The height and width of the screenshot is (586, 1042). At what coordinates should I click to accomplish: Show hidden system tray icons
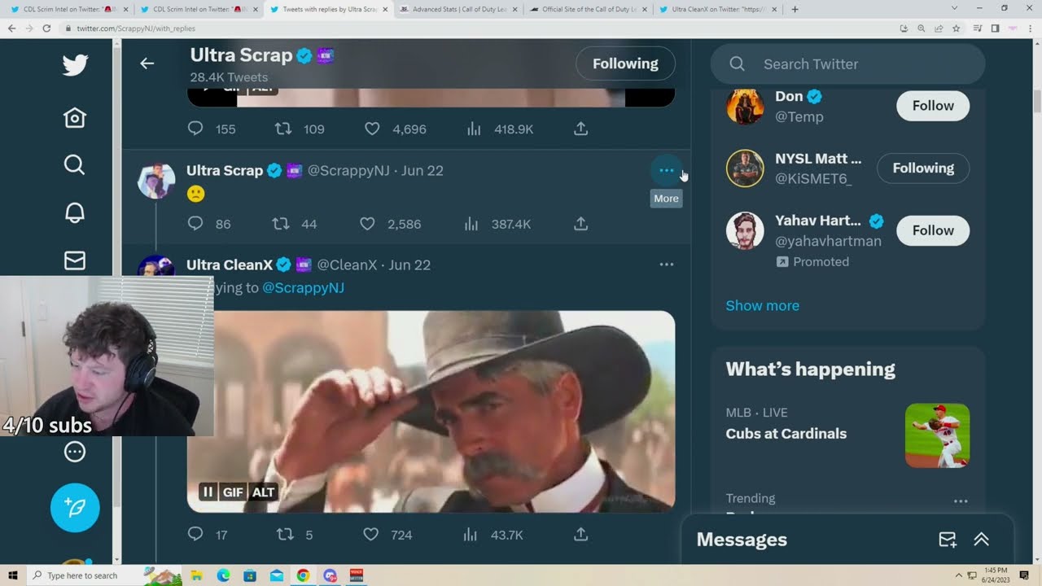(959, 575)
